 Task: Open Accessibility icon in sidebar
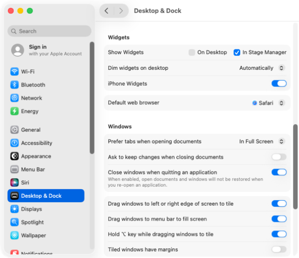point(15,143)
